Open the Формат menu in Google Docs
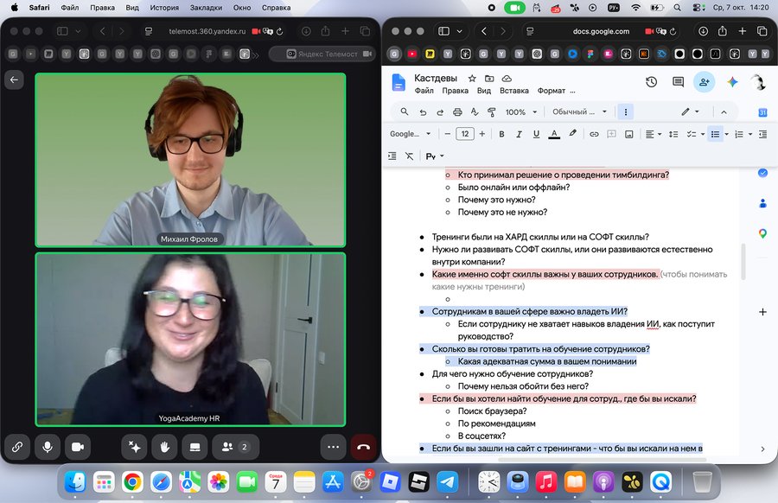The image size is (778, 503). [x=552, y=91]
